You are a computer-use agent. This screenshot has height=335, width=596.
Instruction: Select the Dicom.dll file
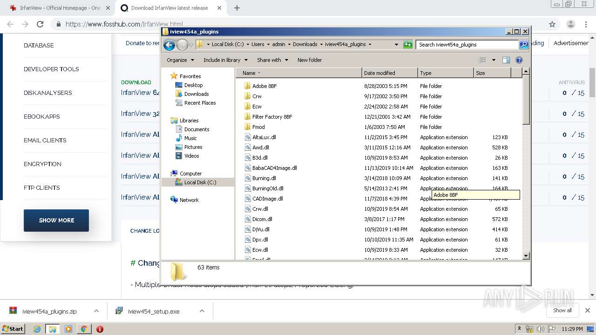coord(262,219)
